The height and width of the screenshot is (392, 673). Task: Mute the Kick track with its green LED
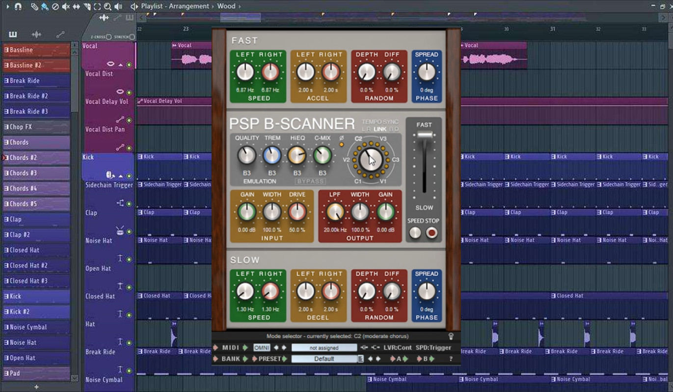tap(129, 176)
